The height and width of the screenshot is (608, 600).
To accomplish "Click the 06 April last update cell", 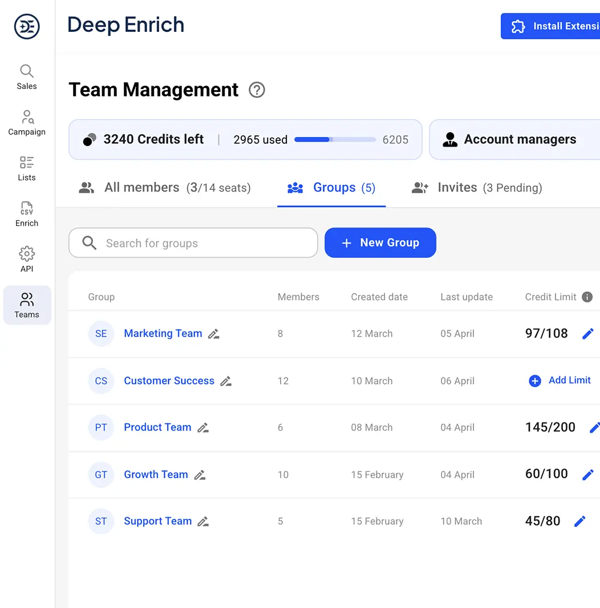I will [x=457, y=381].
